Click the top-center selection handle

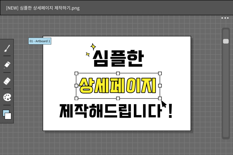[118, 73]
